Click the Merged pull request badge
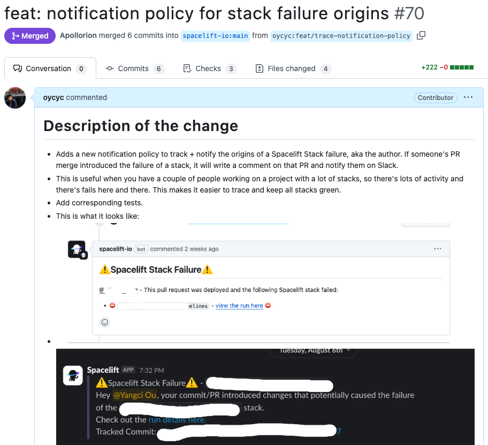 coord(29,36)
